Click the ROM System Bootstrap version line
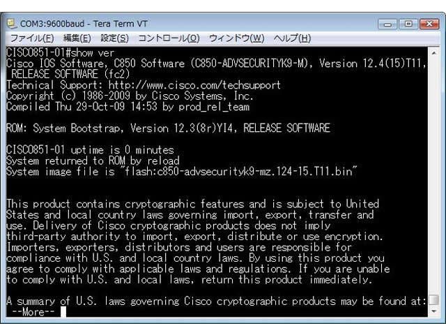This screenshot has height=335, width=446. click(x=168, y=128)
